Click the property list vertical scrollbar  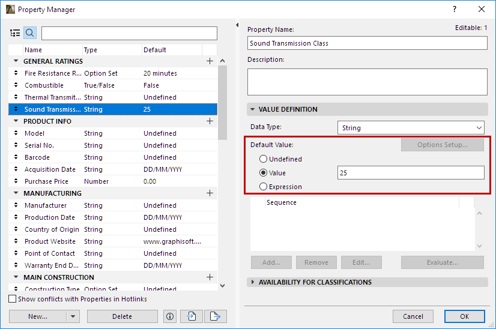point(222,102)
